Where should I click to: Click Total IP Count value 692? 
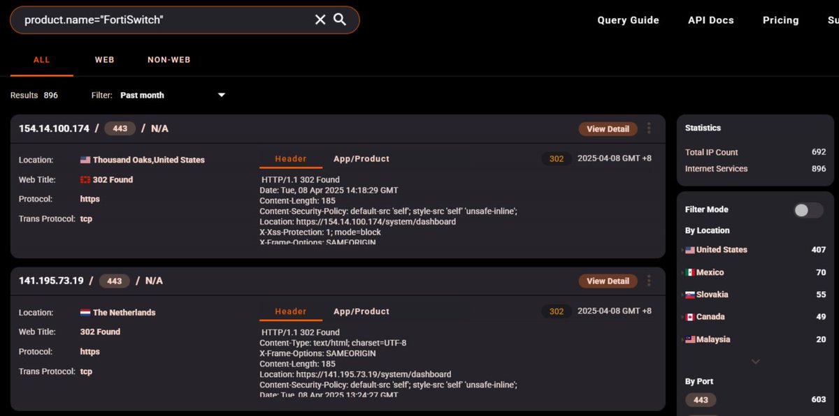[x=819, y=152]
